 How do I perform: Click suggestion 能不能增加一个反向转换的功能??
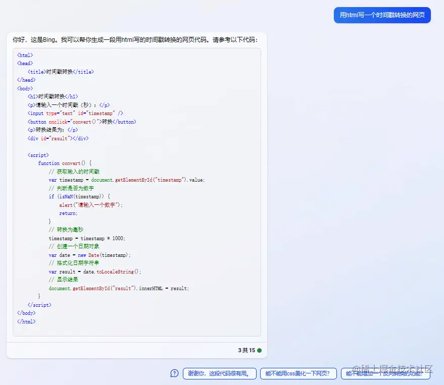(386, 373)
